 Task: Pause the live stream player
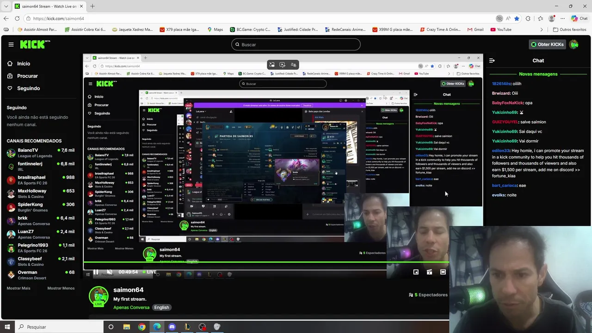(x=96, y=272)
